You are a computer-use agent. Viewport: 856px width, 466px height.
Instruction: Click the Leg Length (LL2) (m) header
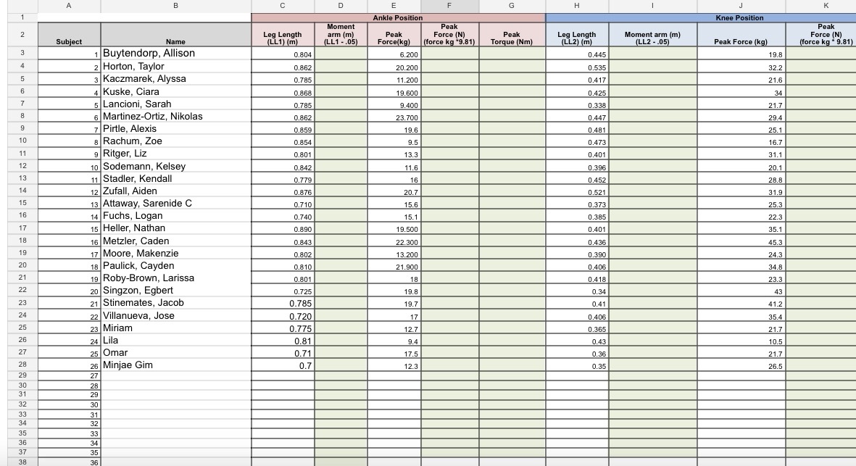577,34
